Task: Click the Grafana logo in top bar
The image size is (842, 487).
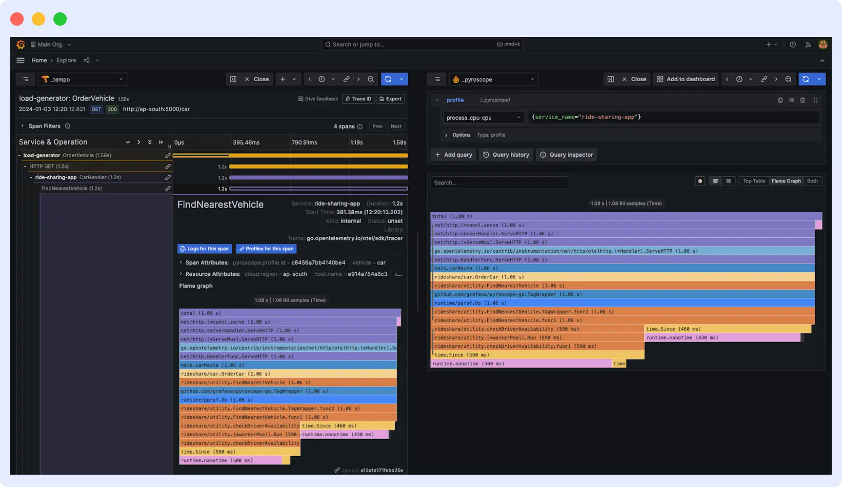Action: coord(21,44)
